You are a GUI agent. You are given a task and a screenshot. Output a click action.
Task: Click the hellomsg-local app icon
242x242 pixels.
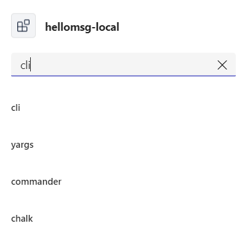[x=23, y=26]
